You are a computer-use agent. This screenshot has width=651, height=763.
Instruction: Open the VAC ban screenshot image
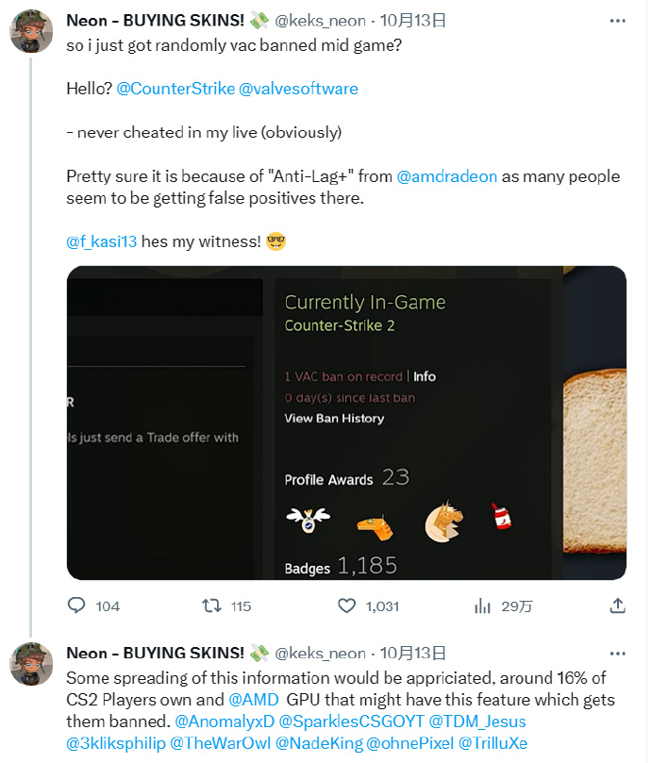(x=346, y=423)
